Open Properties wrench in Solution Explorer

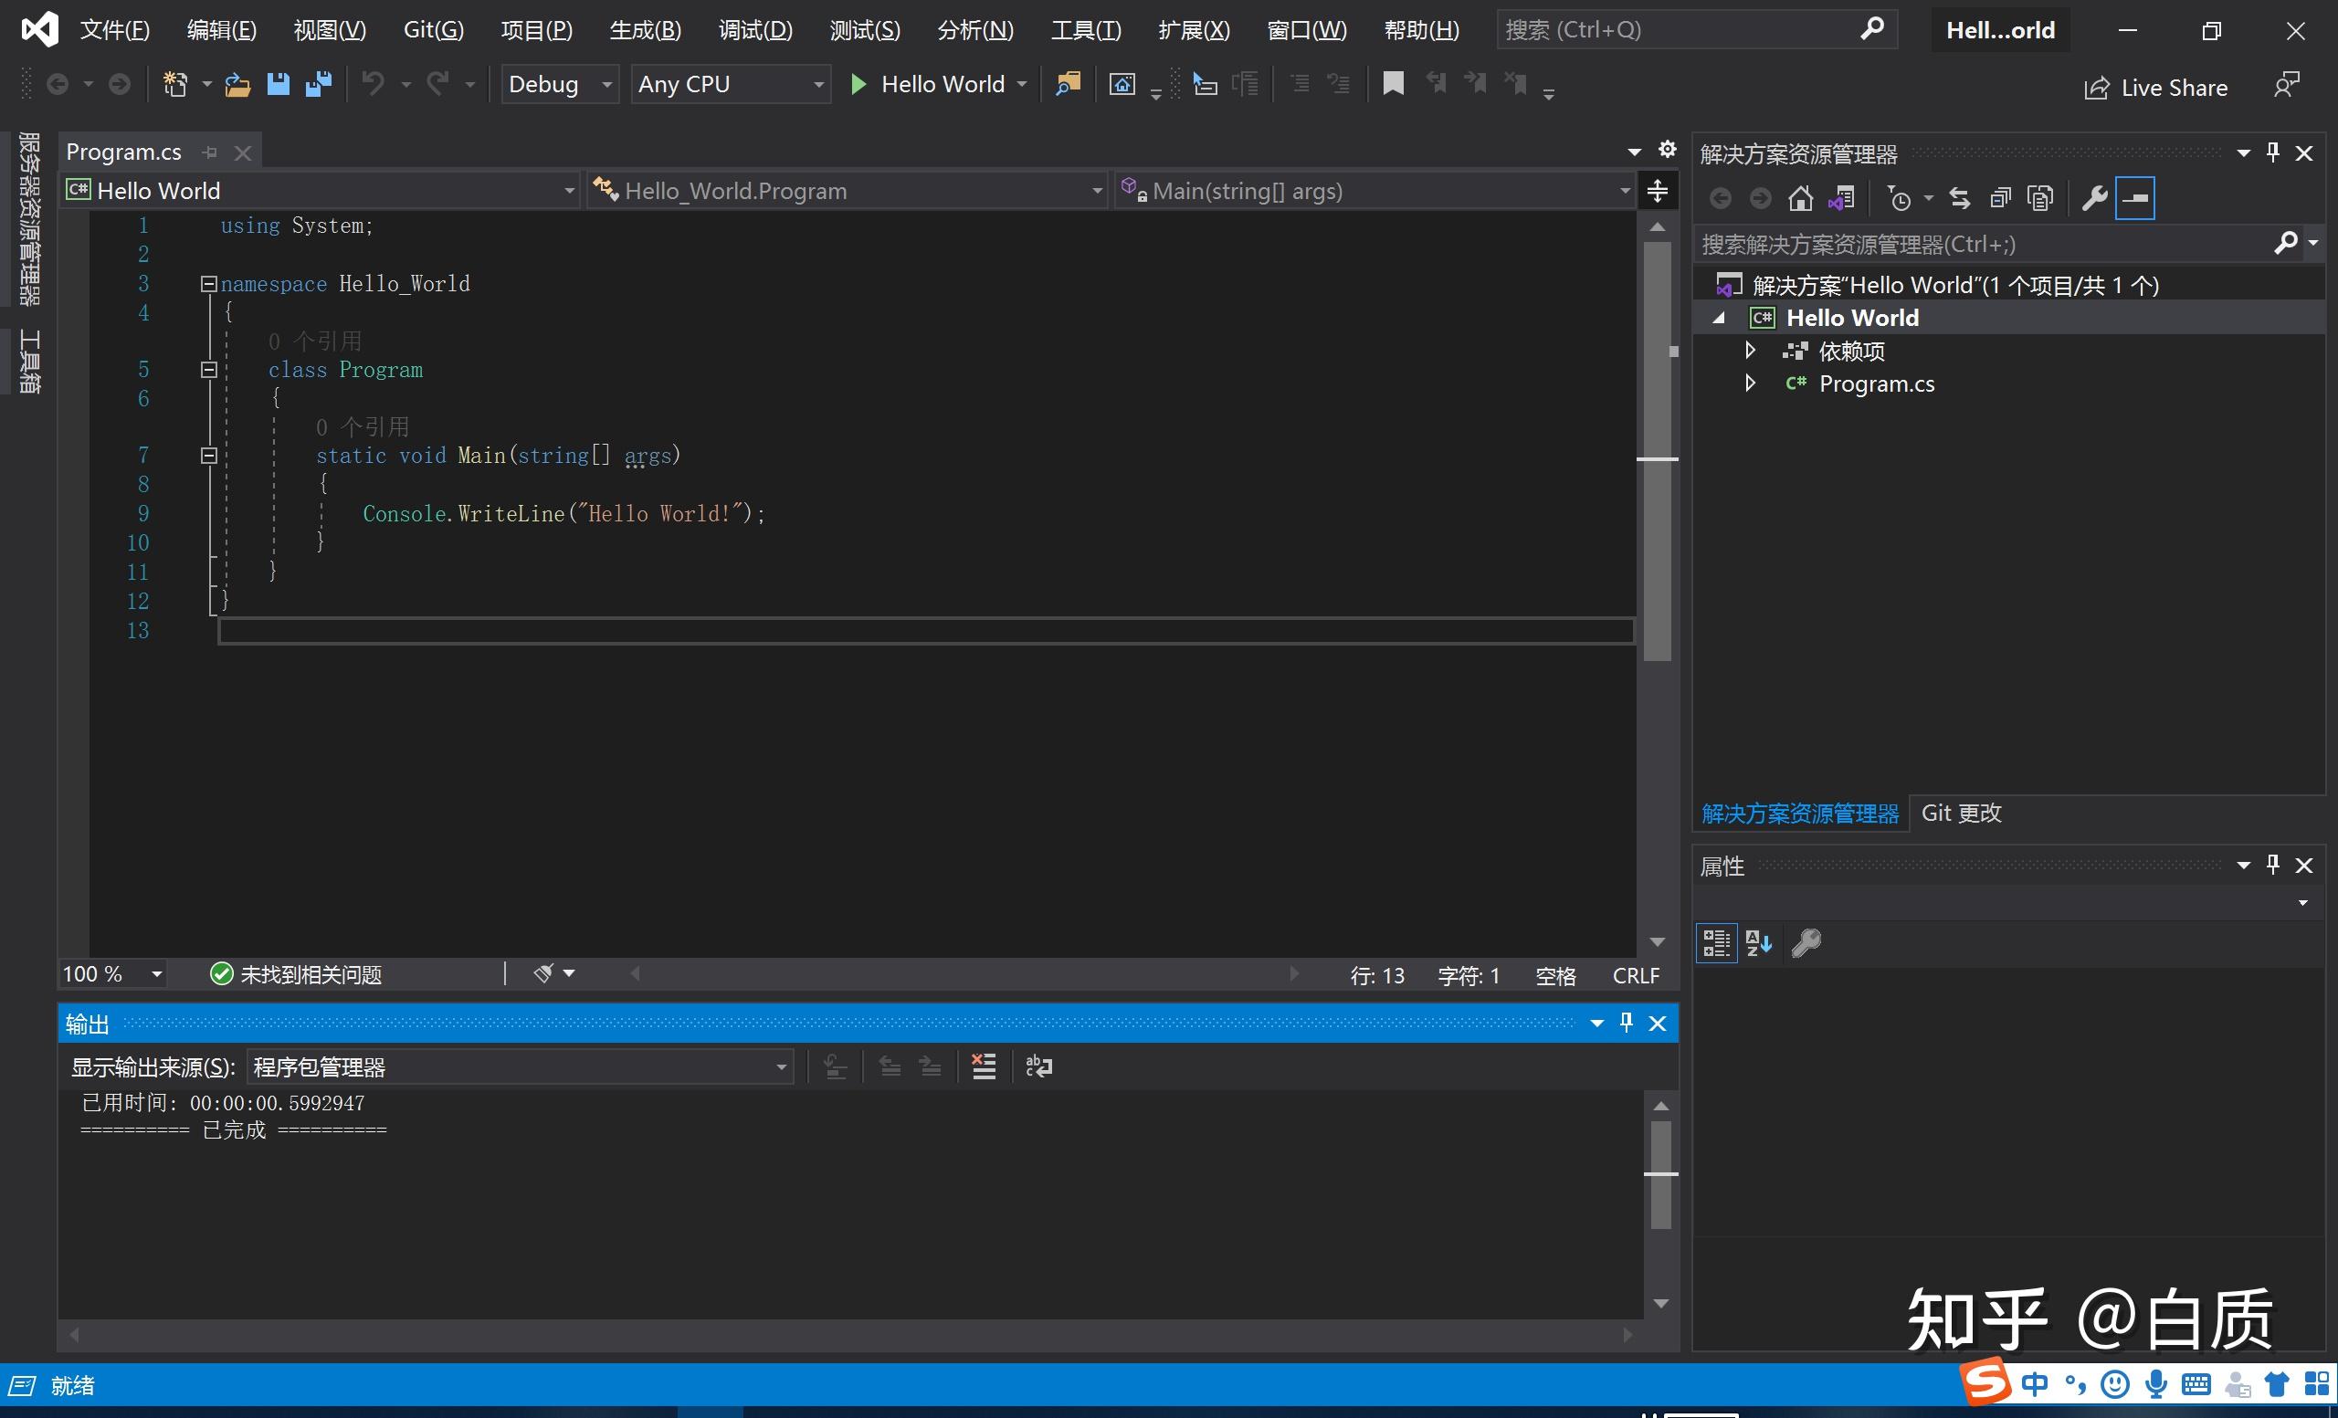click(2094, 198)
